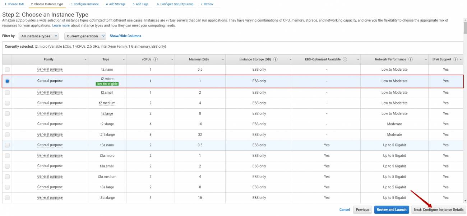Viewport: 467px width, 216px height.
Task: Sort by Memory (GiB) column arrow
Action: coord(223,60)
